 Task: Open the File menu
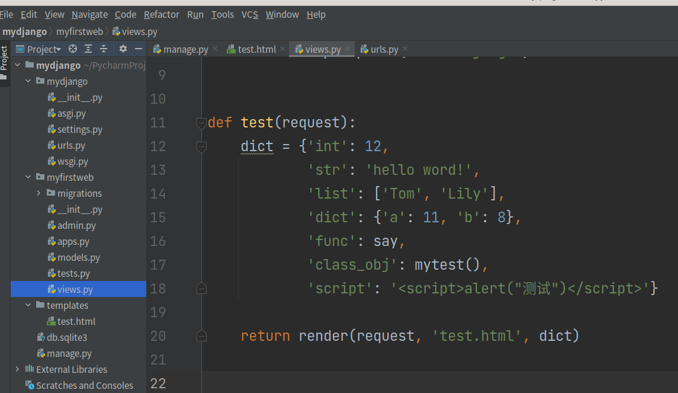pyautogui.click(x=6, y=15)
